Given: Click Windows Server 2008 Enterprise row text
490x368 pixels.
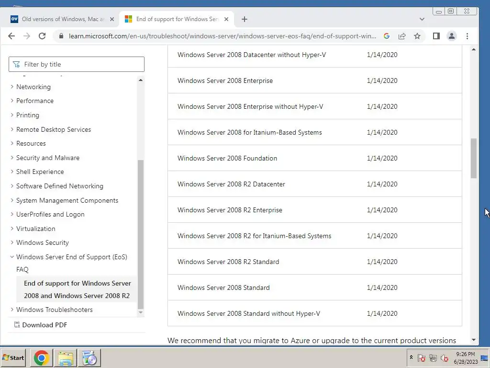Looking at the screenshot, I should point(225,80).
